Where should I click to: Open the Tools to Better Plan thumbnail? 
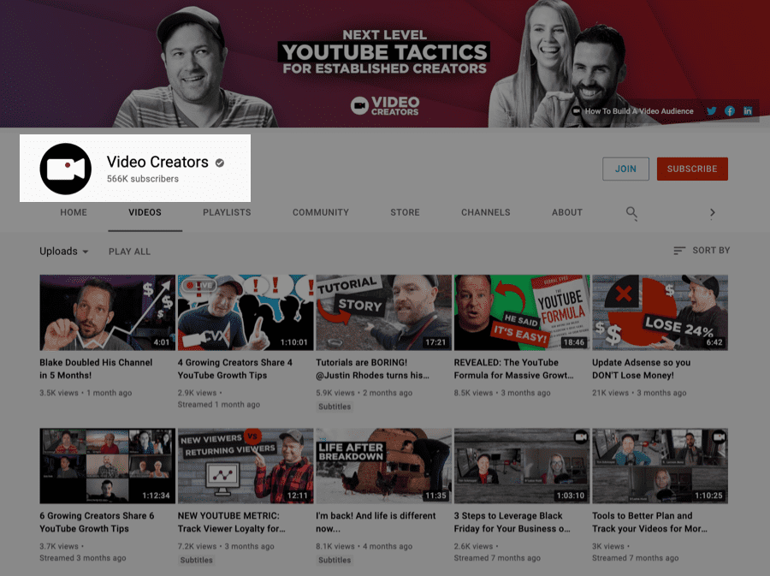click(660, 466)
